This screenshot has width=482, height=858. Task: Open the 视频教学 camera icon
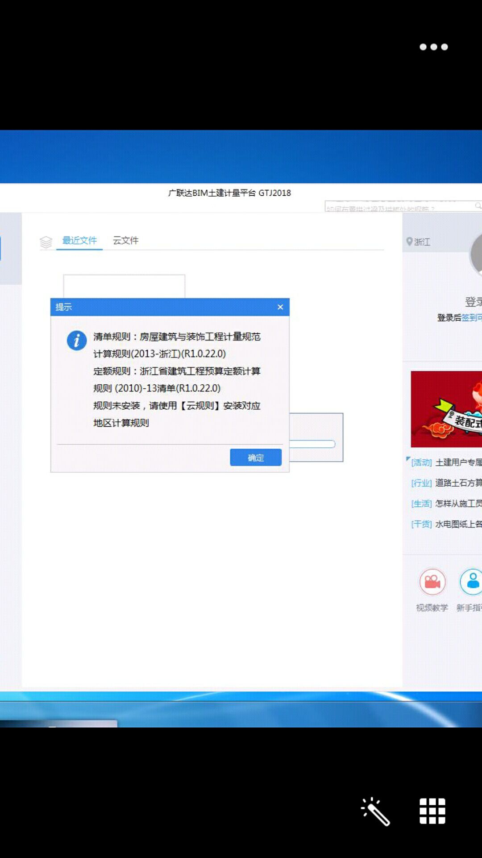click(x=432, y=582)
